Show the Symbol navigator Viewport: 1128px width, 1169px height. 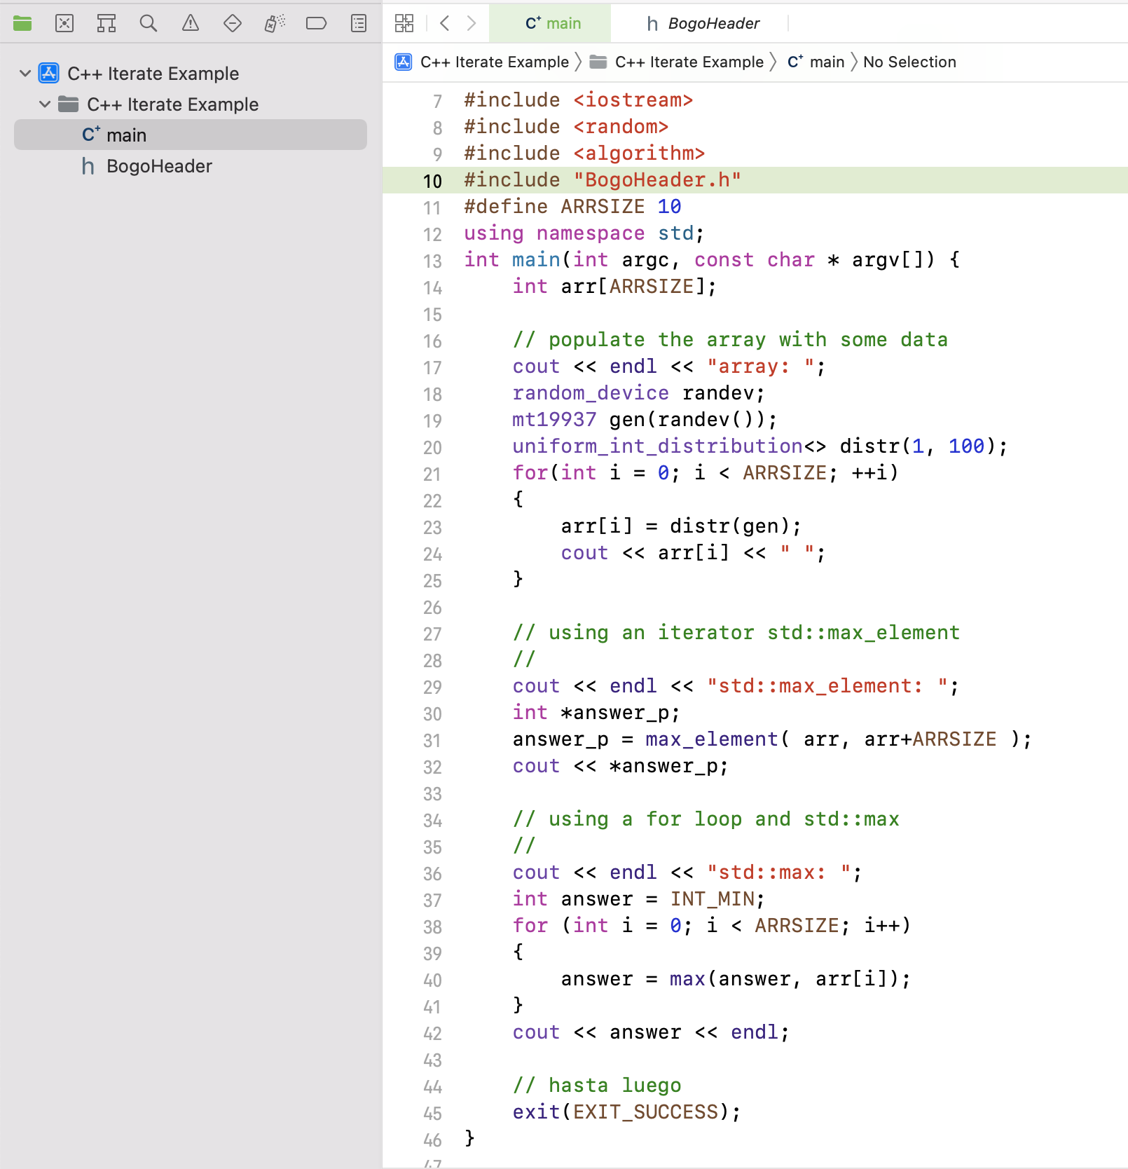(x=106, y=24)
